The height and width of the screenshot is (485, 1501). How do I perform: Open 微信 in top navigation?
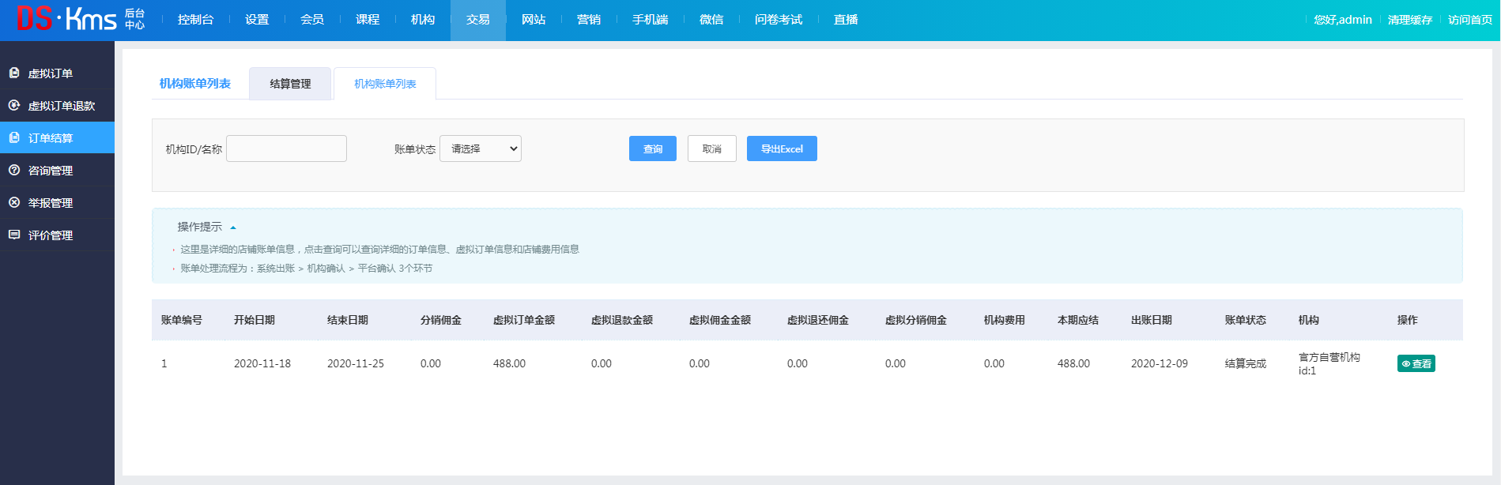coord(711,20)
